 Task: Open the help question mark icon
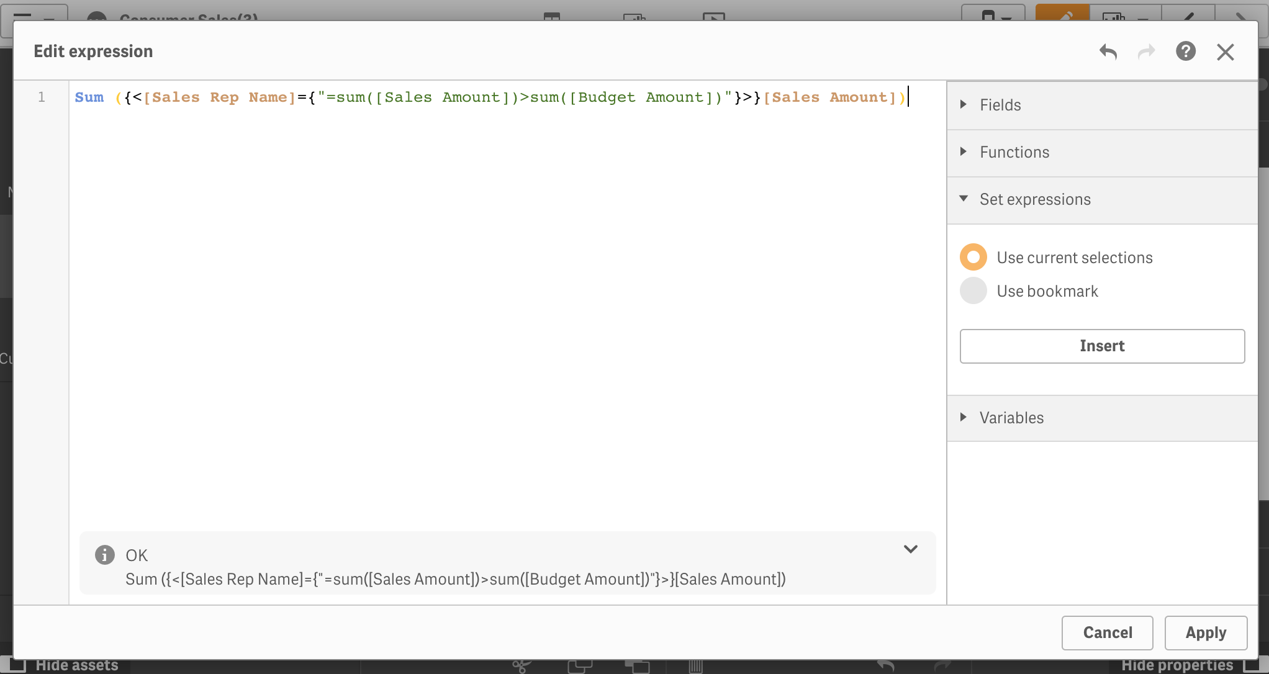[x=1185, y=52]
